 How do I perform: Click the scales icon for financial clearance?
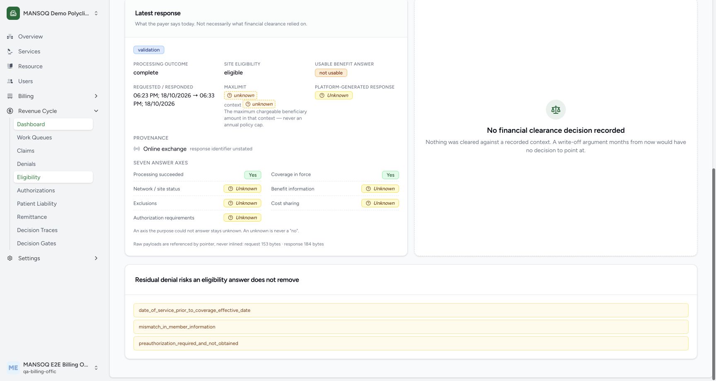pyautogui.click(x=556, y=110)
